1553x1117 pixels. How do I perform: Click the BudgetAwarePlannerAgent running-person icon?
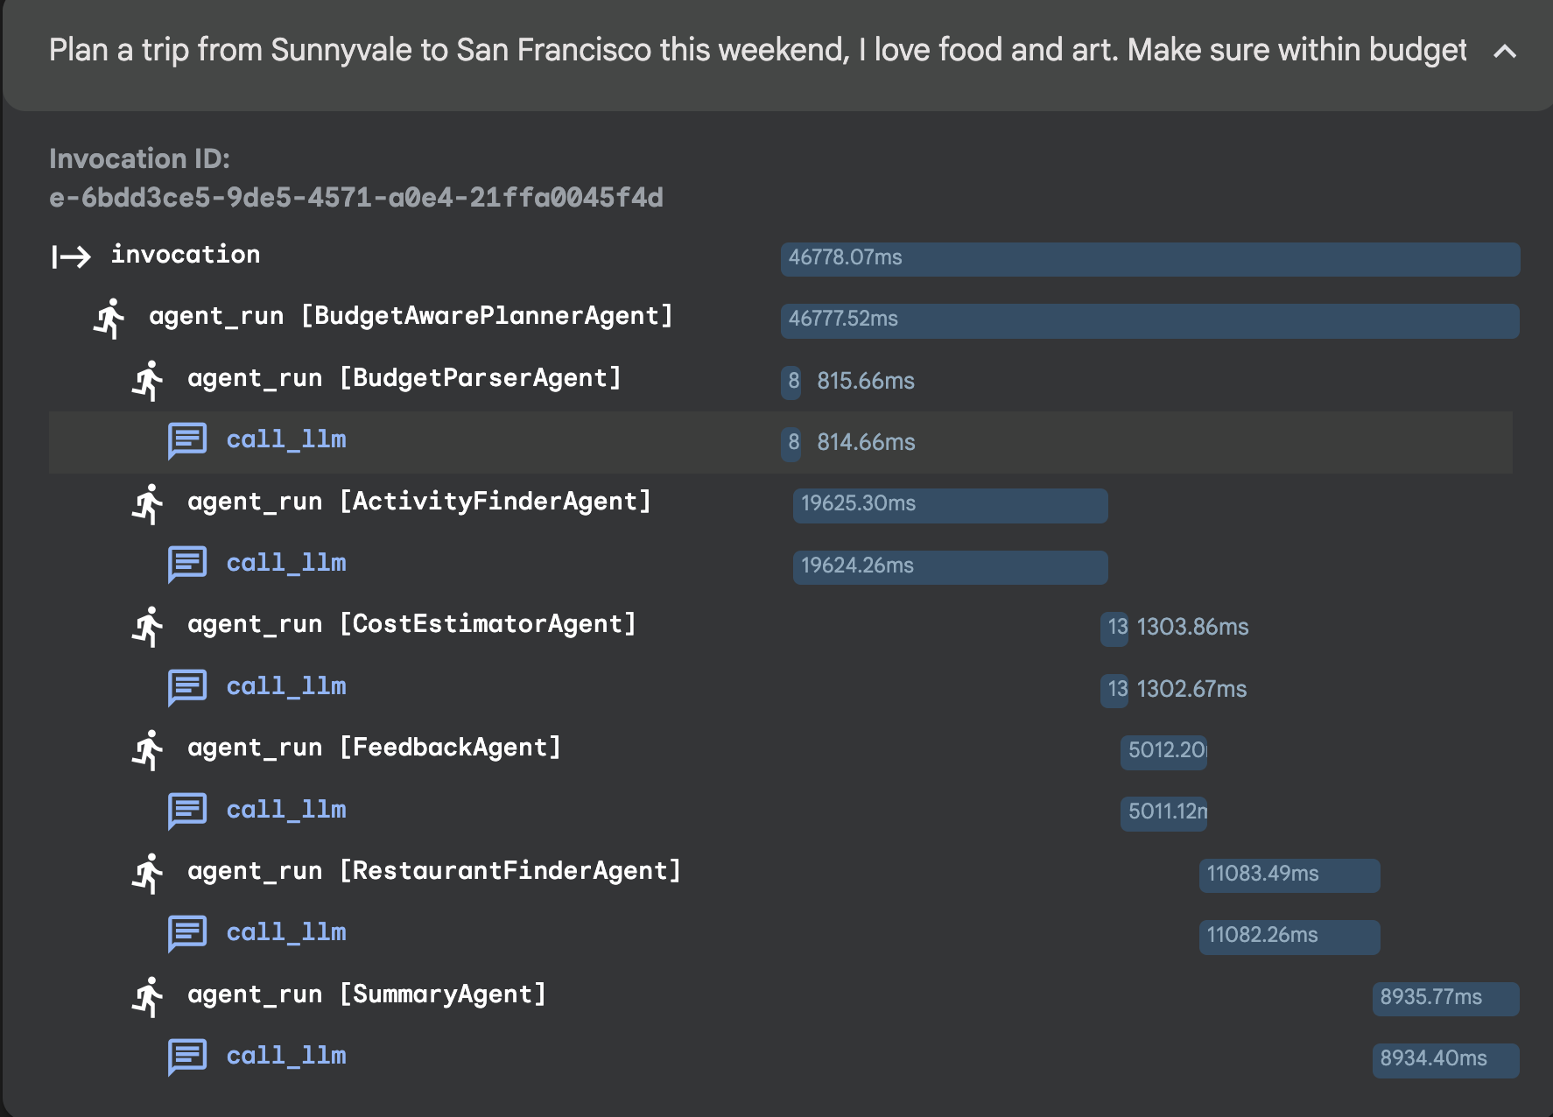coord(110,318)
